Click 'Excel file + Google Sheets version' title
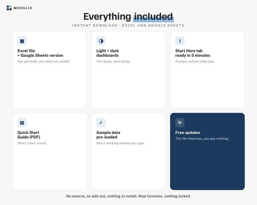This screenshot has height=205, width=257. [40, 53]
